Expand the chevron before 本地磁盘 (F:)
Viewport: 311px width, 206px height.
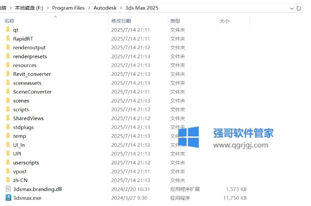pyautogui.click(x=11, y=8)
